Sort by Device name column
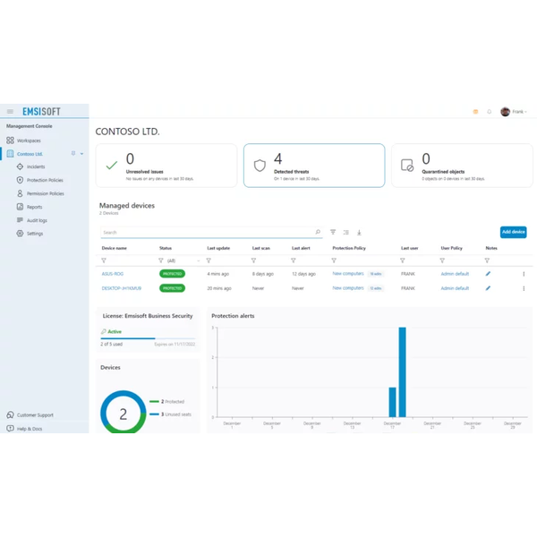This screenshot has width=537, height=537. coord(114,248)
